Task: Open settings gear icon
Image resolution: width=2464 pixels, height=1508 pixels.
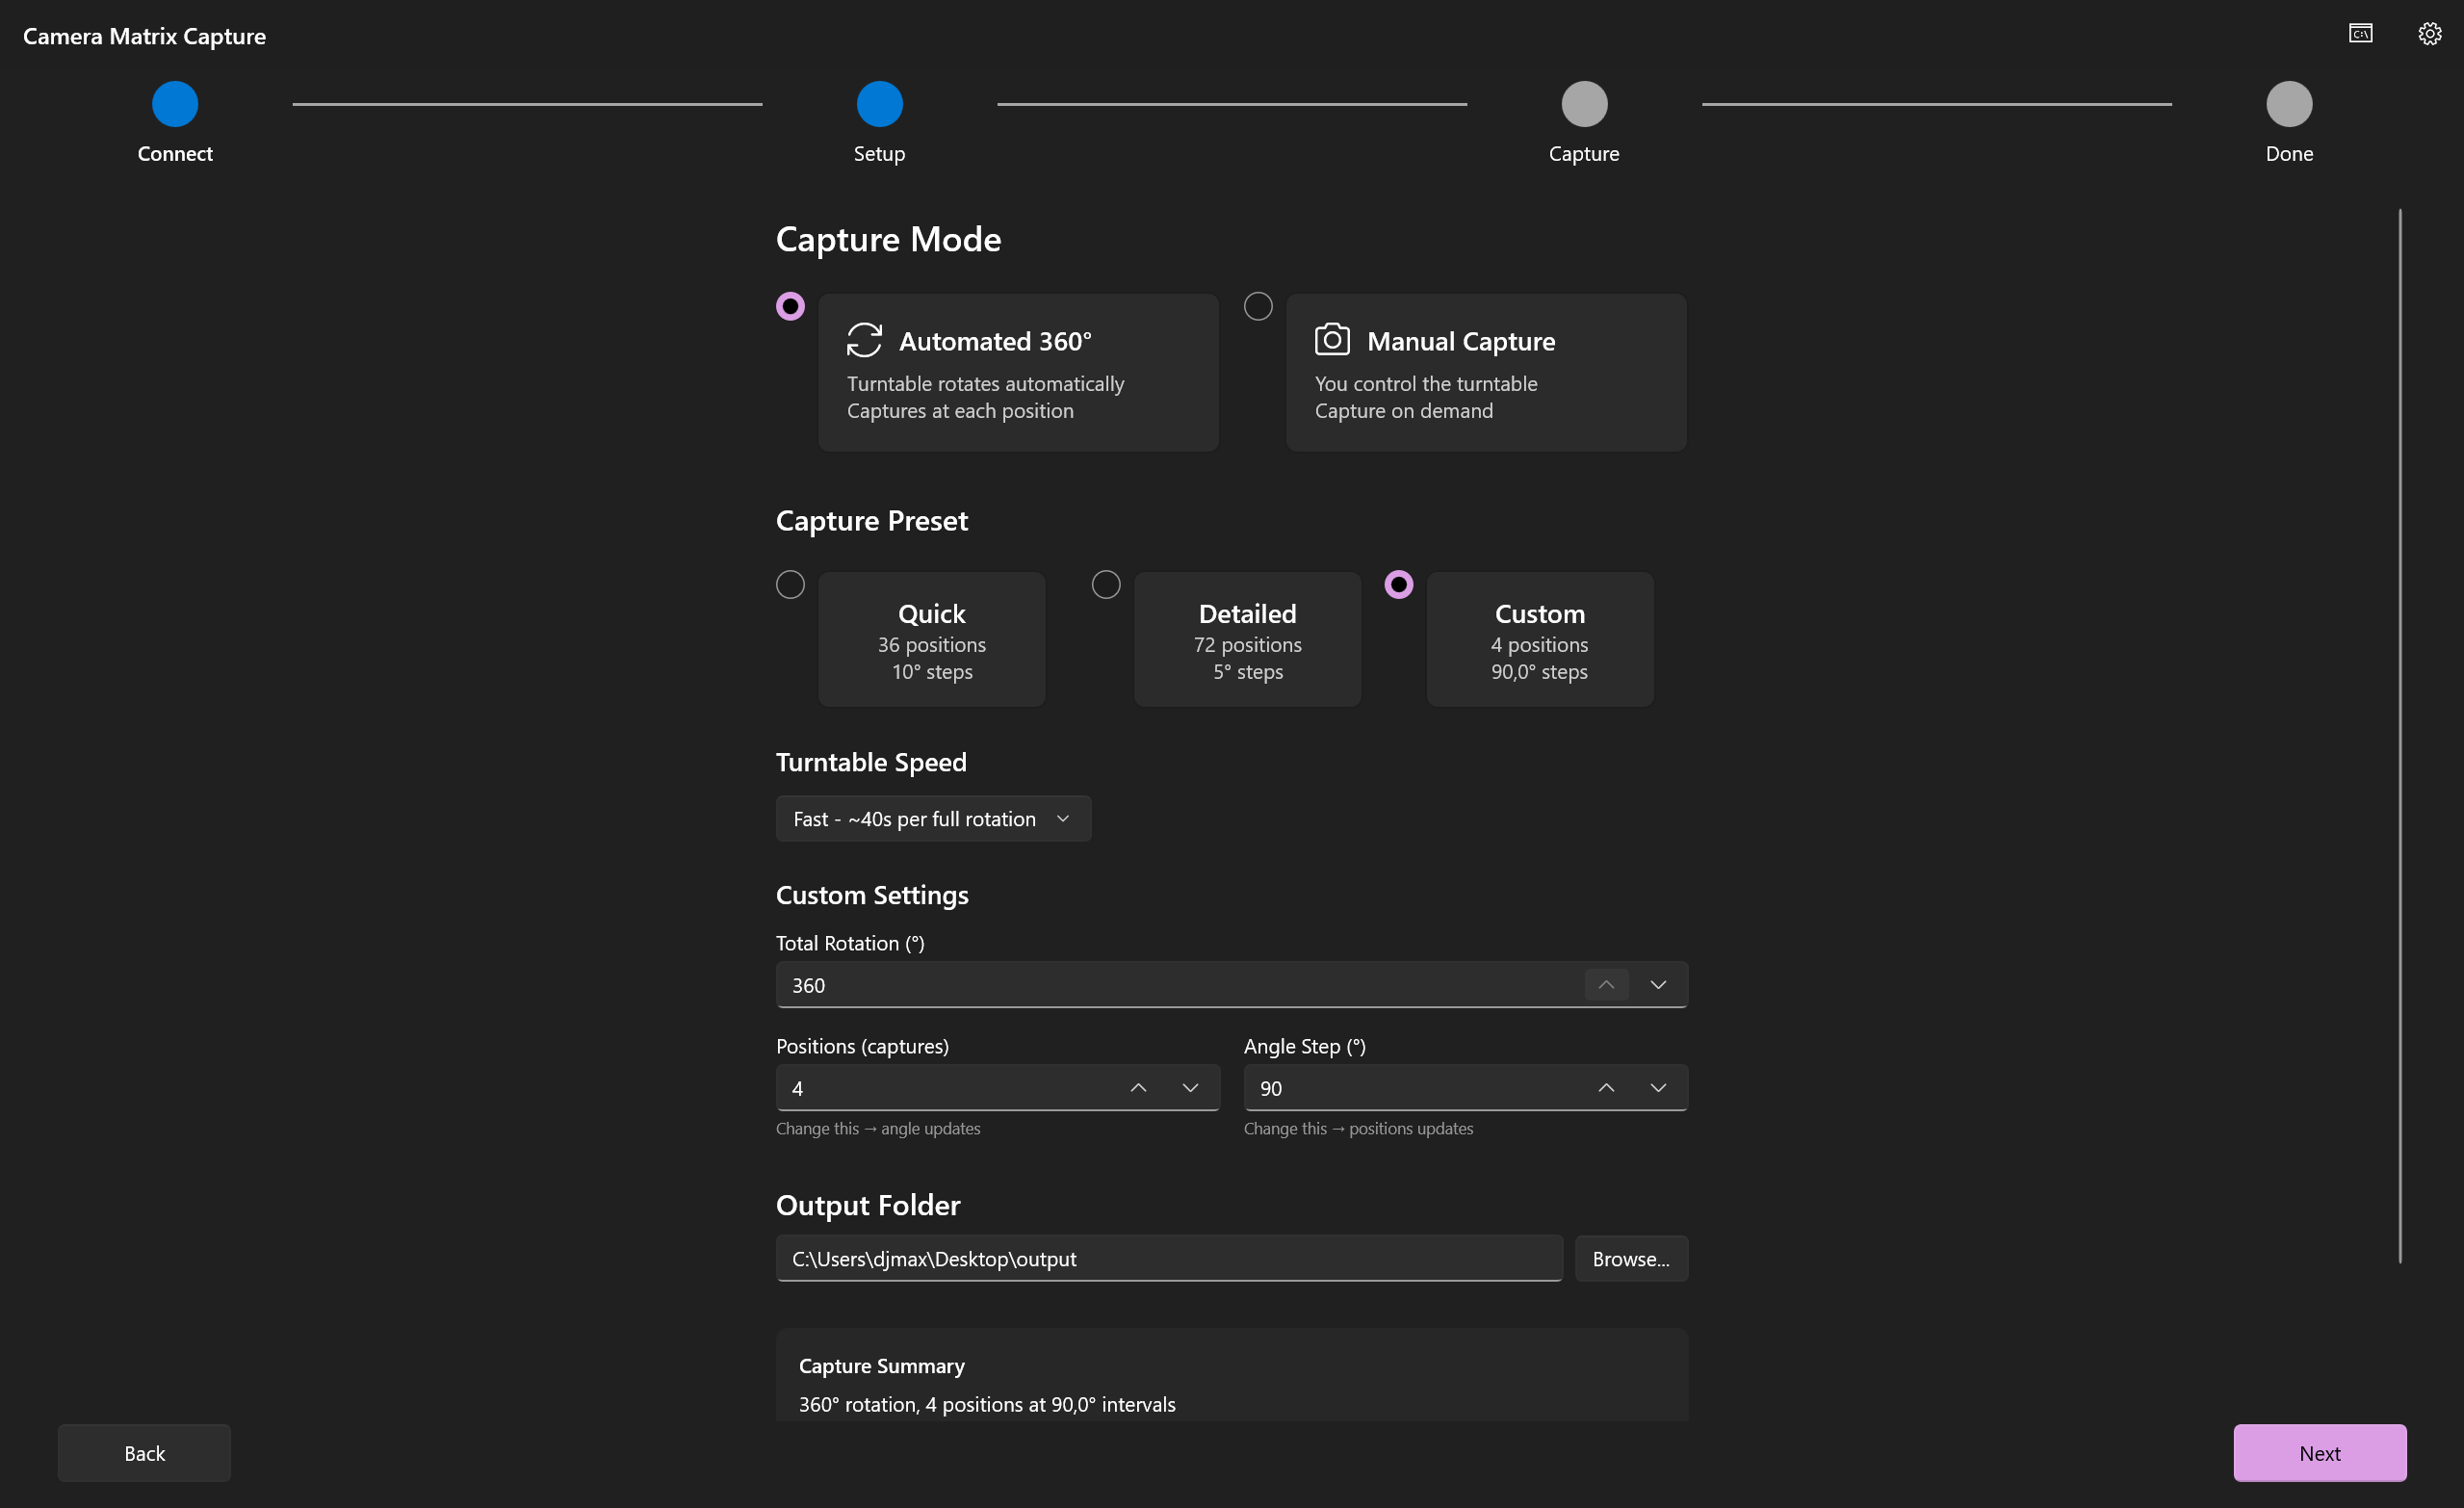Action: 2429,34
